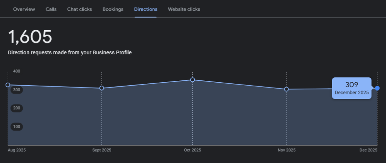Viewport: 386px width, 163px height.
Task: Select the Chat clicks tab
Action: tap(80, 9)
